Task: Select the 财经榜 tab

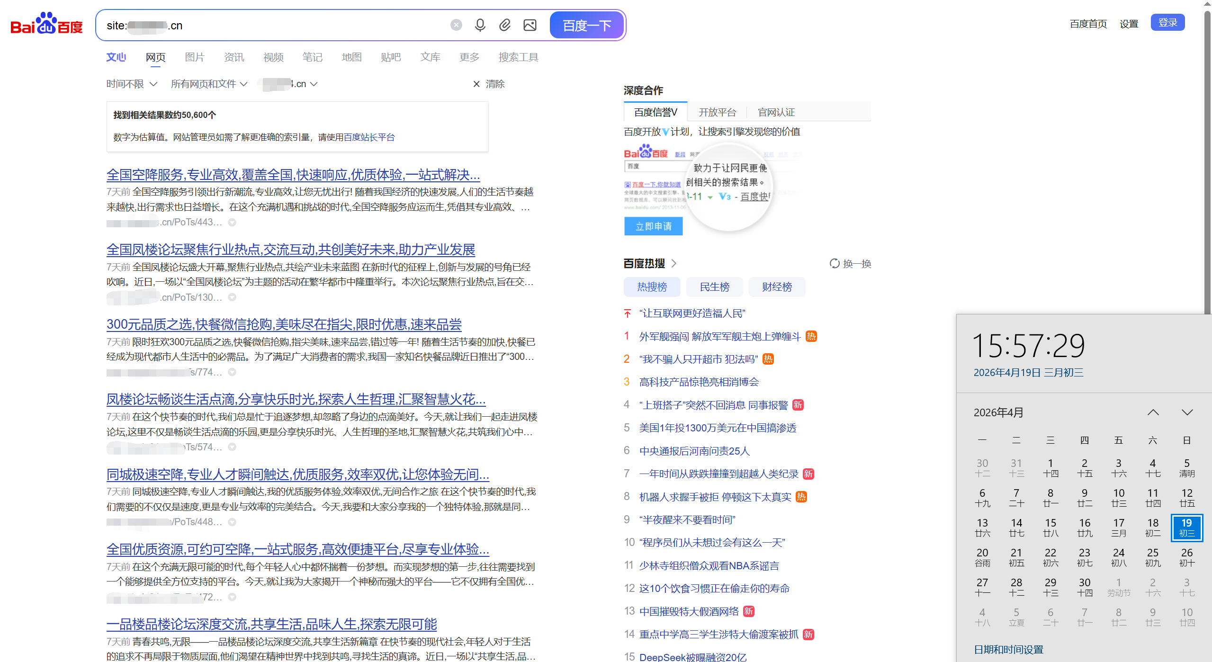Action: pos(777,287)
